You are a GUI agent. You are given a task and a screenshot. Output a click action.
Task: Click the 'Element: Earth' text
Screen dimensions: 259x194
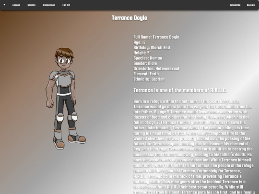click(146, 74)
